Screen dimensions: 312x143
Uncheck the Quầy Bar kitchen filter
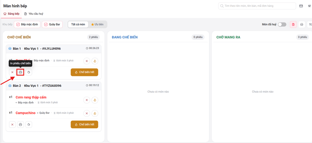pyautogui.click(x=52, y=24)
